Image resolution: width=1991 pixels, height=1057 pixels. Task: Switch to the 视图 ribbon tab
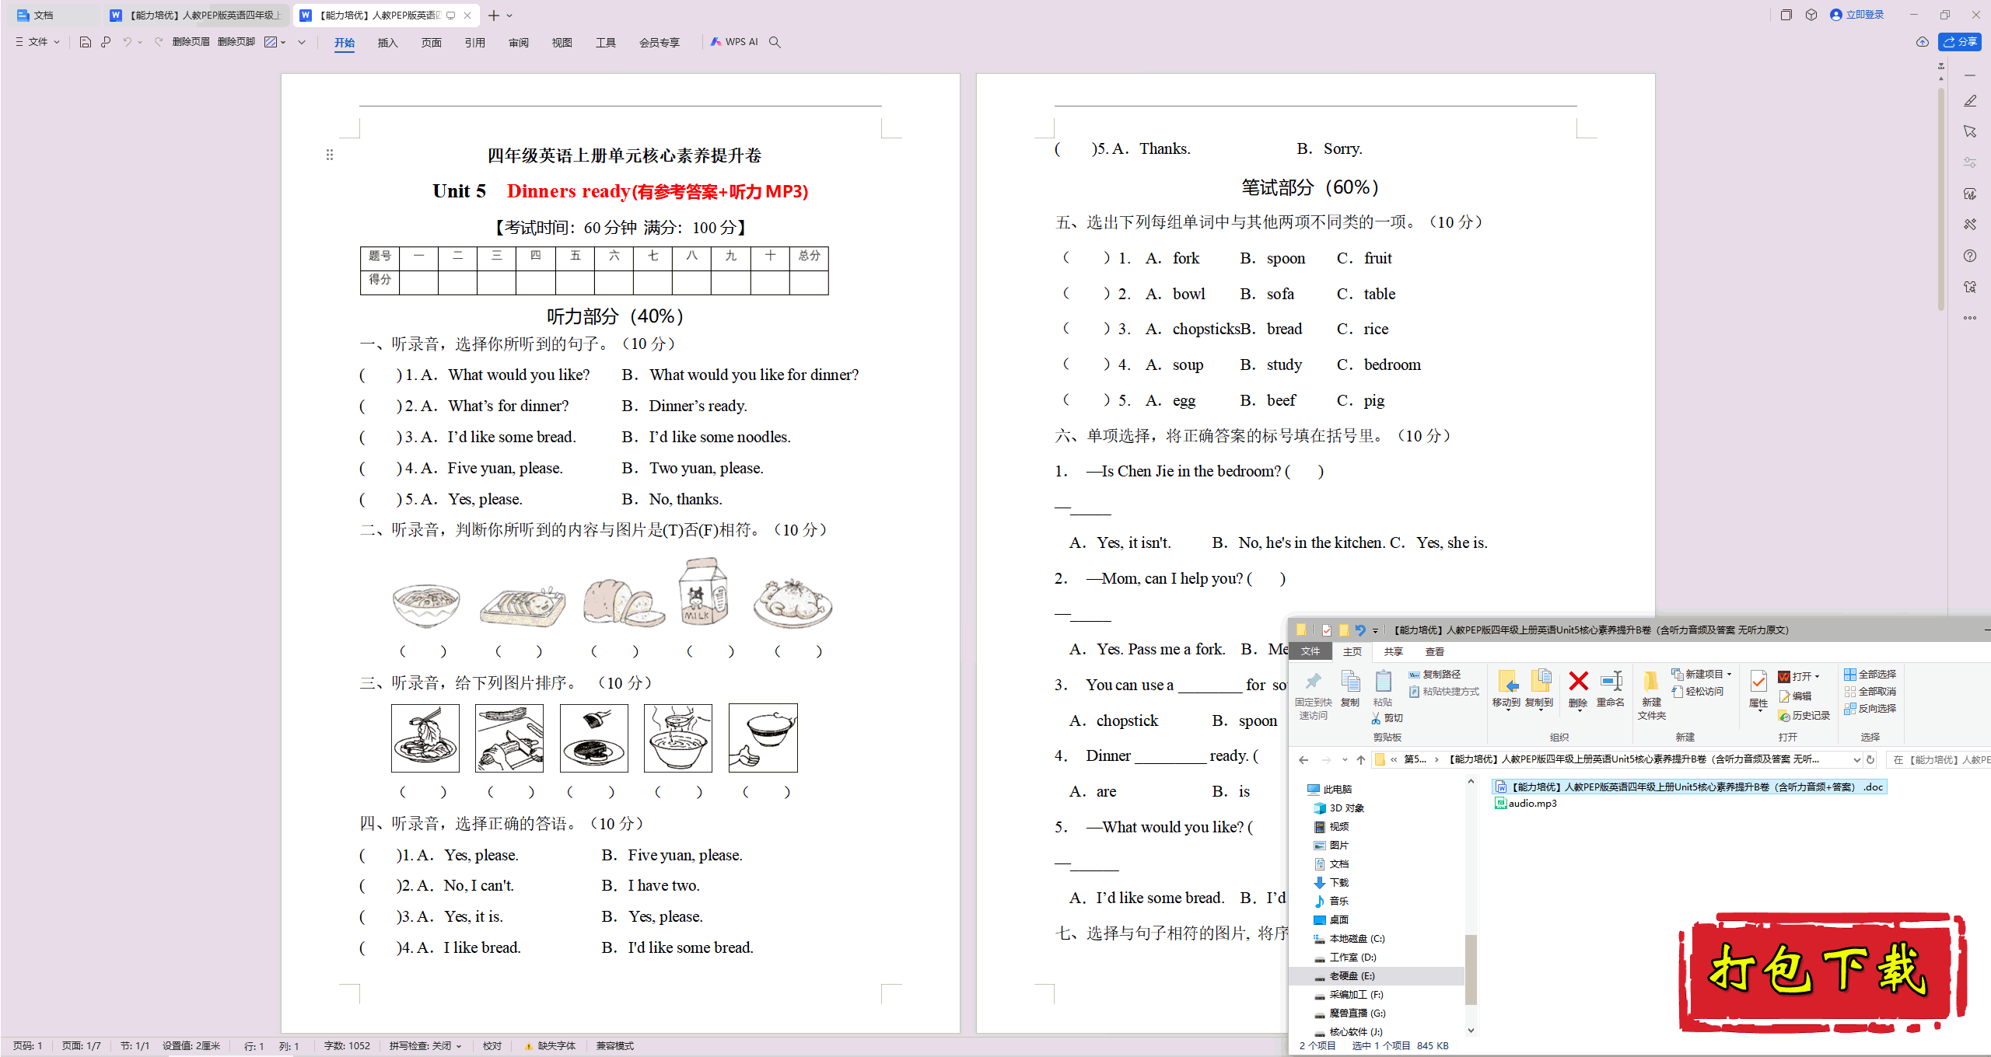[562, 43]
